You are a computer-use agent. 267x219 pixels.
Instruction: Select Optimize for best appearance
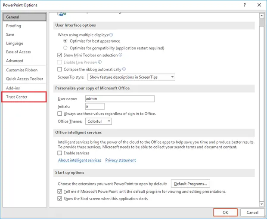[65, 41]
